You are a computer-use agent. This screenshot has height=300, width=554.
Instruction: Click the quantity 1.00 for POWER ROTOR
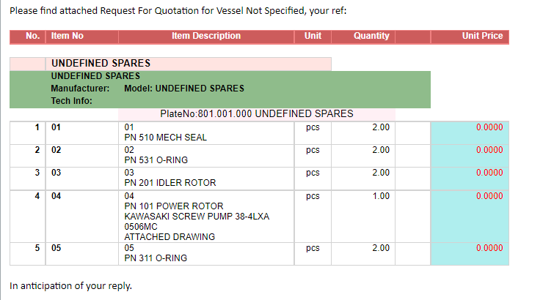click(x=381, y=196)
